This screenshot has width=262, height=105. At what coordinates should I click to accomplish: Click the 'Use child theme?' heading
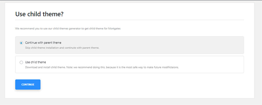pyautogui.click(x=39, y=14)
